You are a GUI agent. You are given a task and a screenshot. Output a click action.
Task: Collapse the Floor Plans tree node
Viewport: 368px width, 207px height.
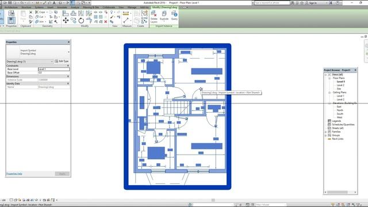tap(329, 78)
